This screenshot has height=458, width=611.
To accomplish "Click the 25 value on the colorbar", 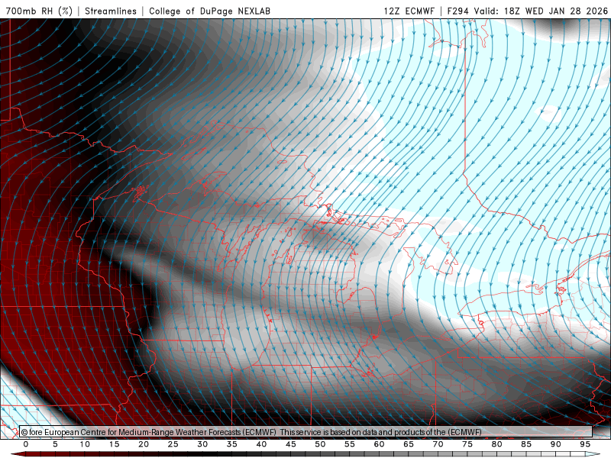I will (173, 444).
